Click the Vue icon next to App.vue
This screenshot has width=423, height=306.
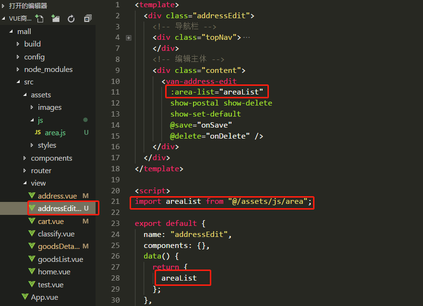(x=25, y=297)
